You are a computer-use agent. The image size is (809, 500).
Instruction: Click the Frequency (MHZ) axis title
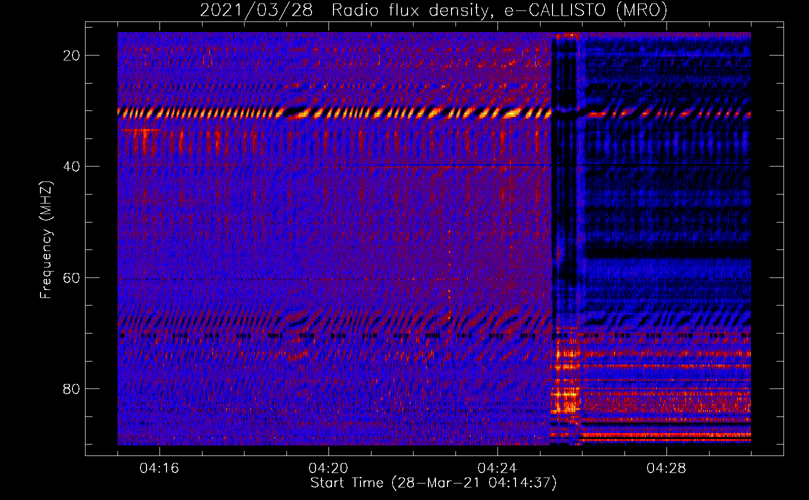pyautogui.click(x=46, y=239)
